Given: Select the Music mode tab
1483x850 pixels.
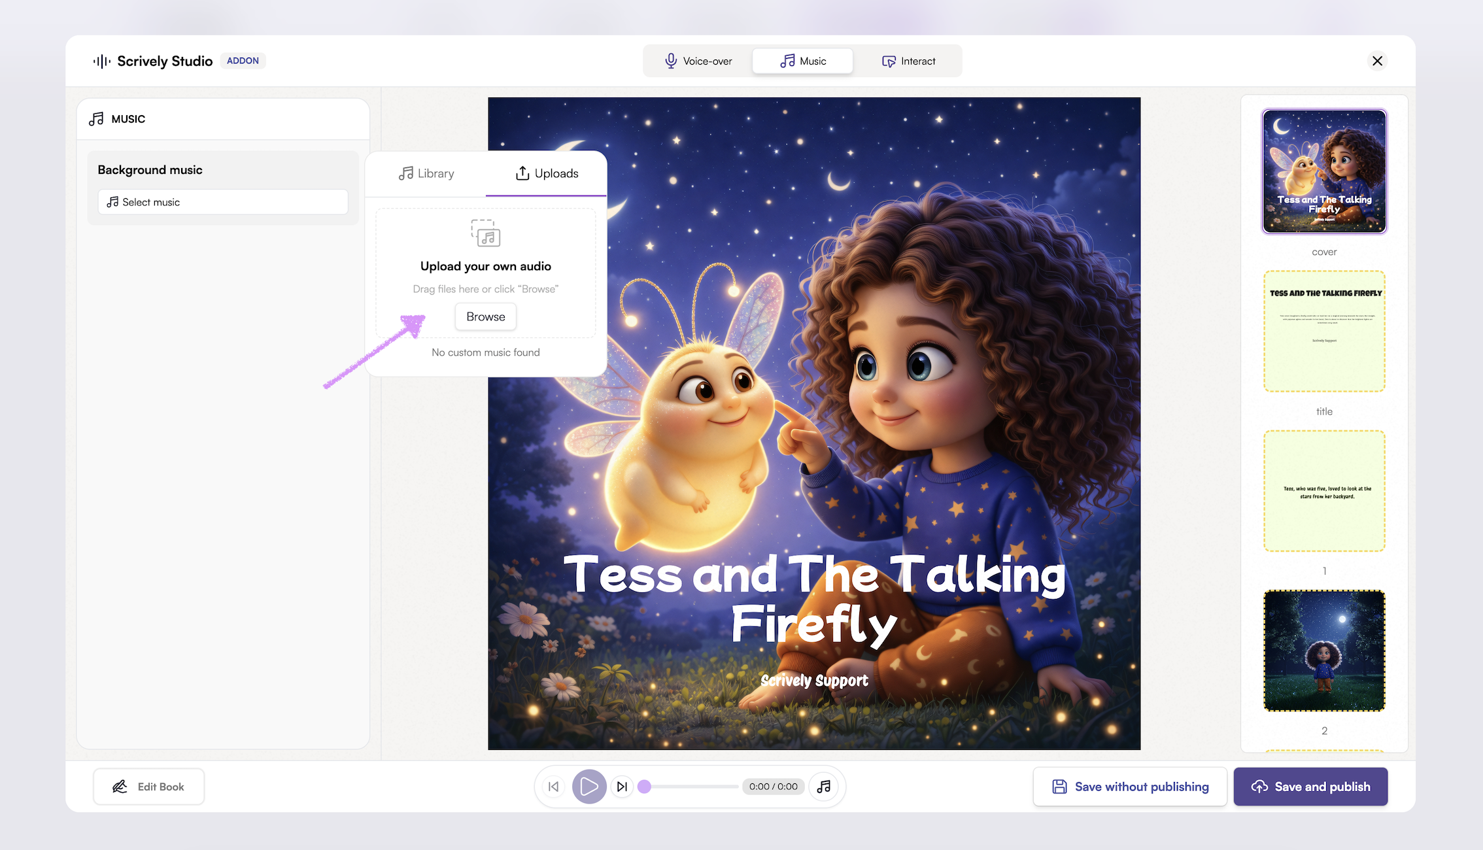Looking at the screenshot, I should pos(803,61).
